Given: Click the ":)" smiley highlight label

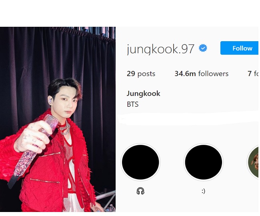Looking at the screenshot, I should pos(204,191).
